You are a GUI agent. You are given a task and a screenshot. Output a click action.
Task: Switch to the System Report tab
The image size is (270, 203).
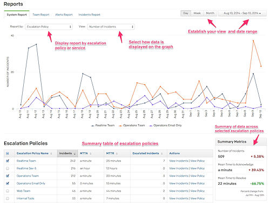coord(17,15)
